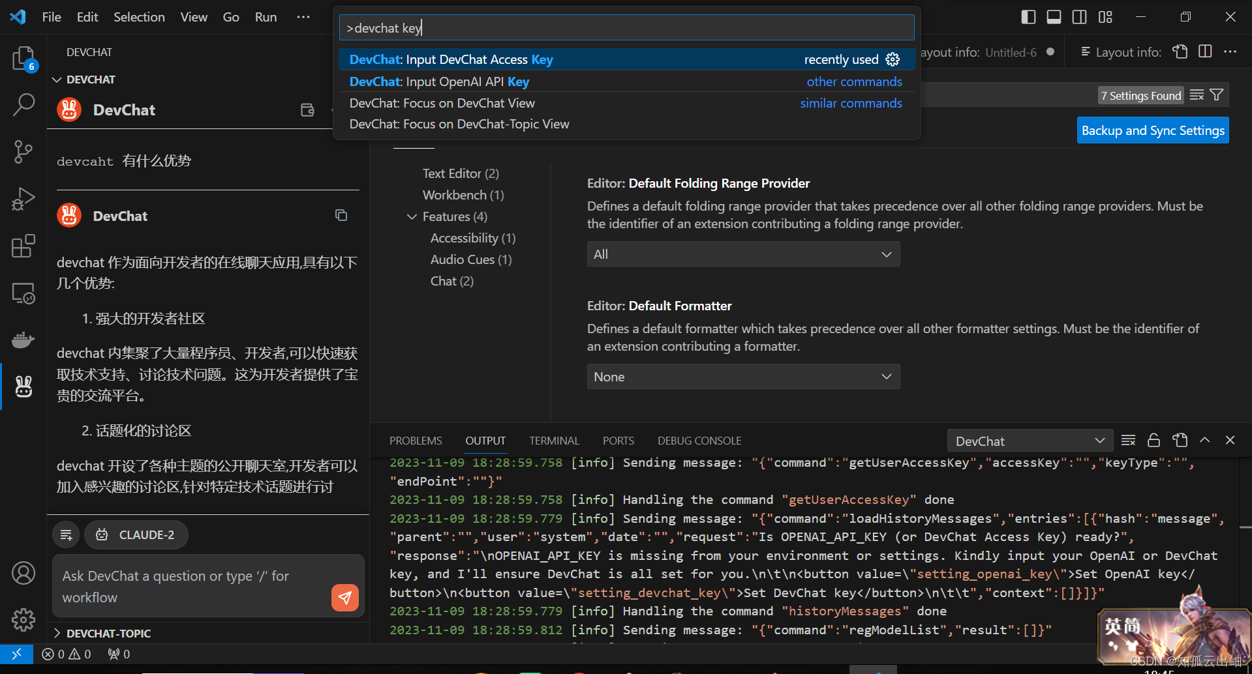Show more menus via the title bar ellipsis
The width and height of the screenshot is (1252, 674).
(303, 17)
